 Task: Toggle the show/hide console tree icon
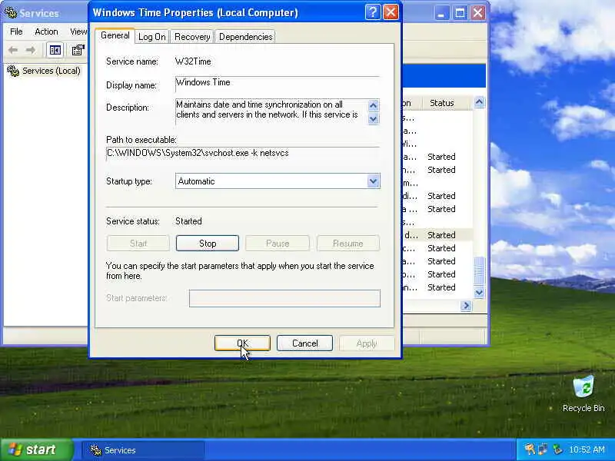click(55, 50)
